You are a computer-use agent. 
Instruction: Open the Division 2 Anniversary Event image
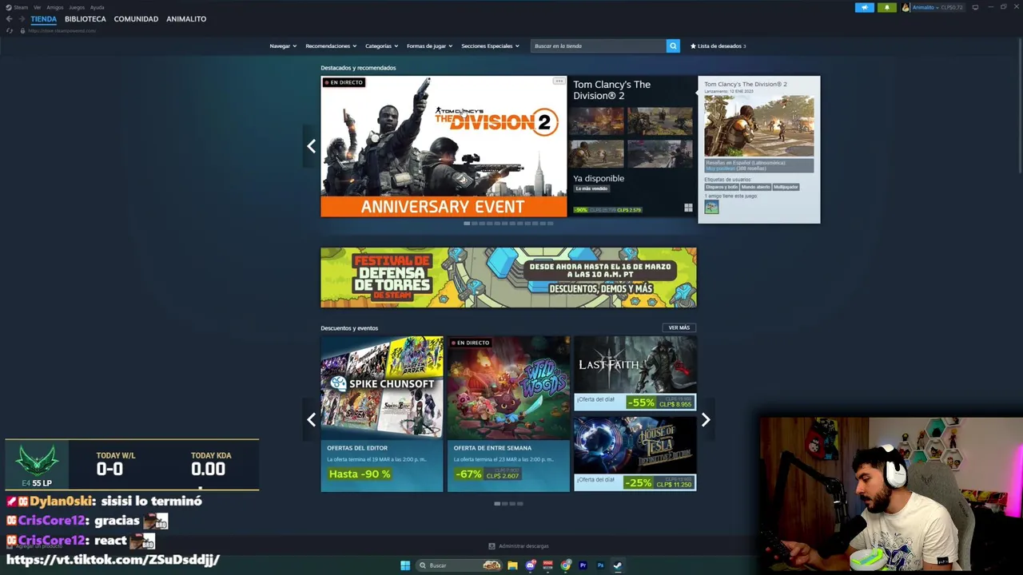[x=444, y=146]
